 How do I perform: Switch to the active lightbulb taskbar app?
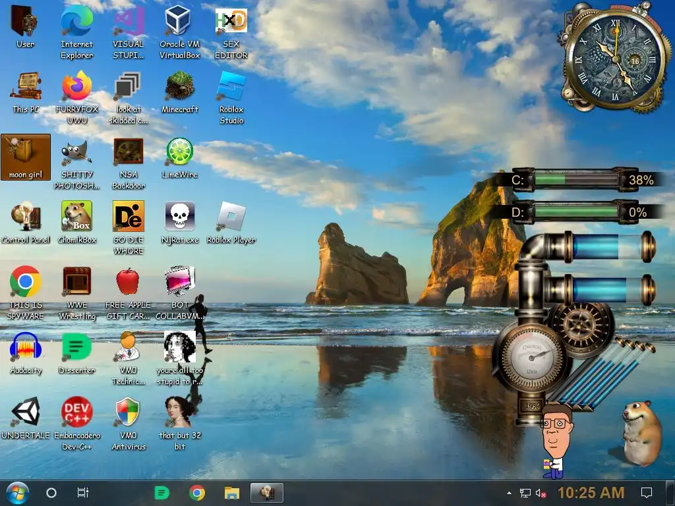[267, 493]
